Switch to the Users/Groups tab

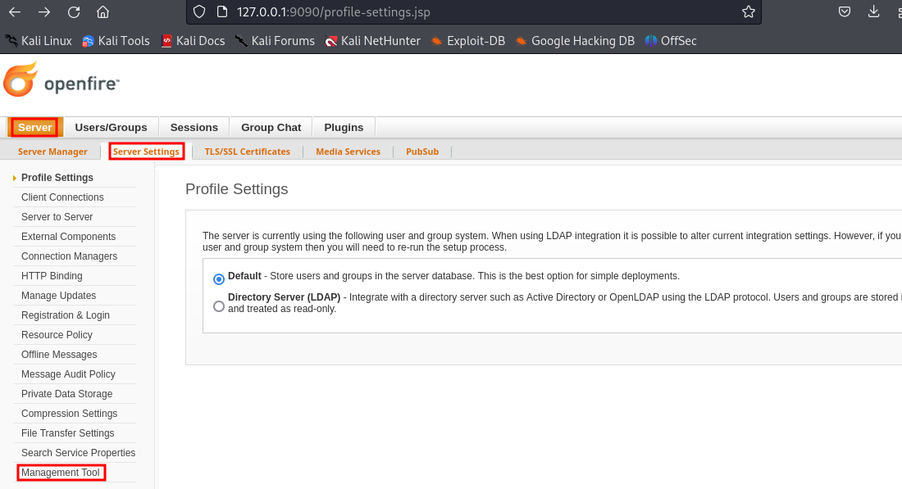coord(111,127)
